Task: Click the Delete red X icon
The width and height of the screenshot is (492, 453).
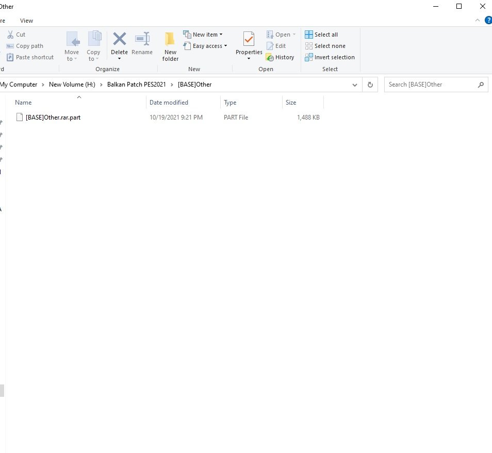Action: pyautogui.click(x=119, y=39)
